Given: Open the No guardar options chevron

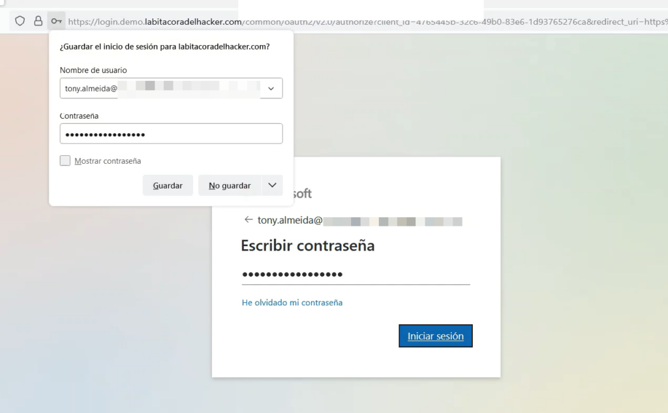Looking at the screenshot, I should tap(272, 185).
